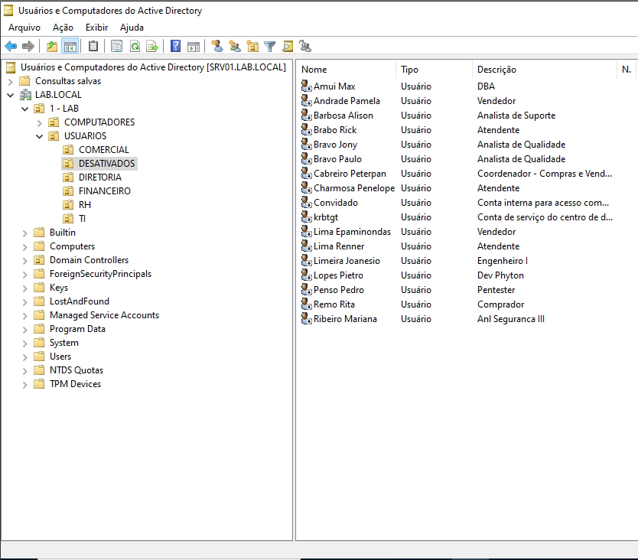Open filter options with the funnel icon
The height and width of the screenshot is (560, 638).
click(x=269, y=47)
